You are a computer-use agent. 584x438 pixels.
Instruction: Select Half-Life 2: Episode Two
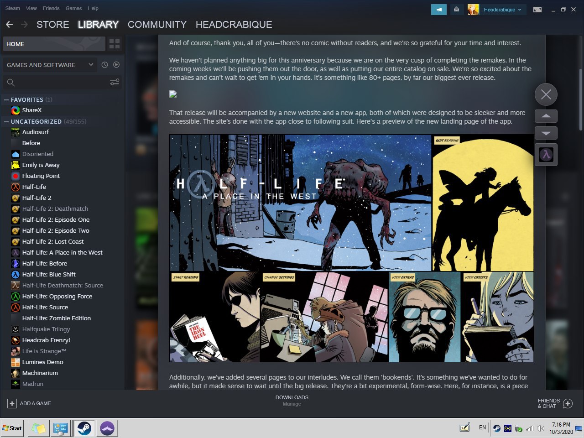[x=56, y=230]
